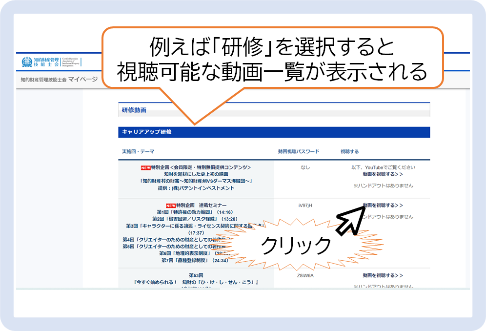Click the 視聴する column header

349,151
